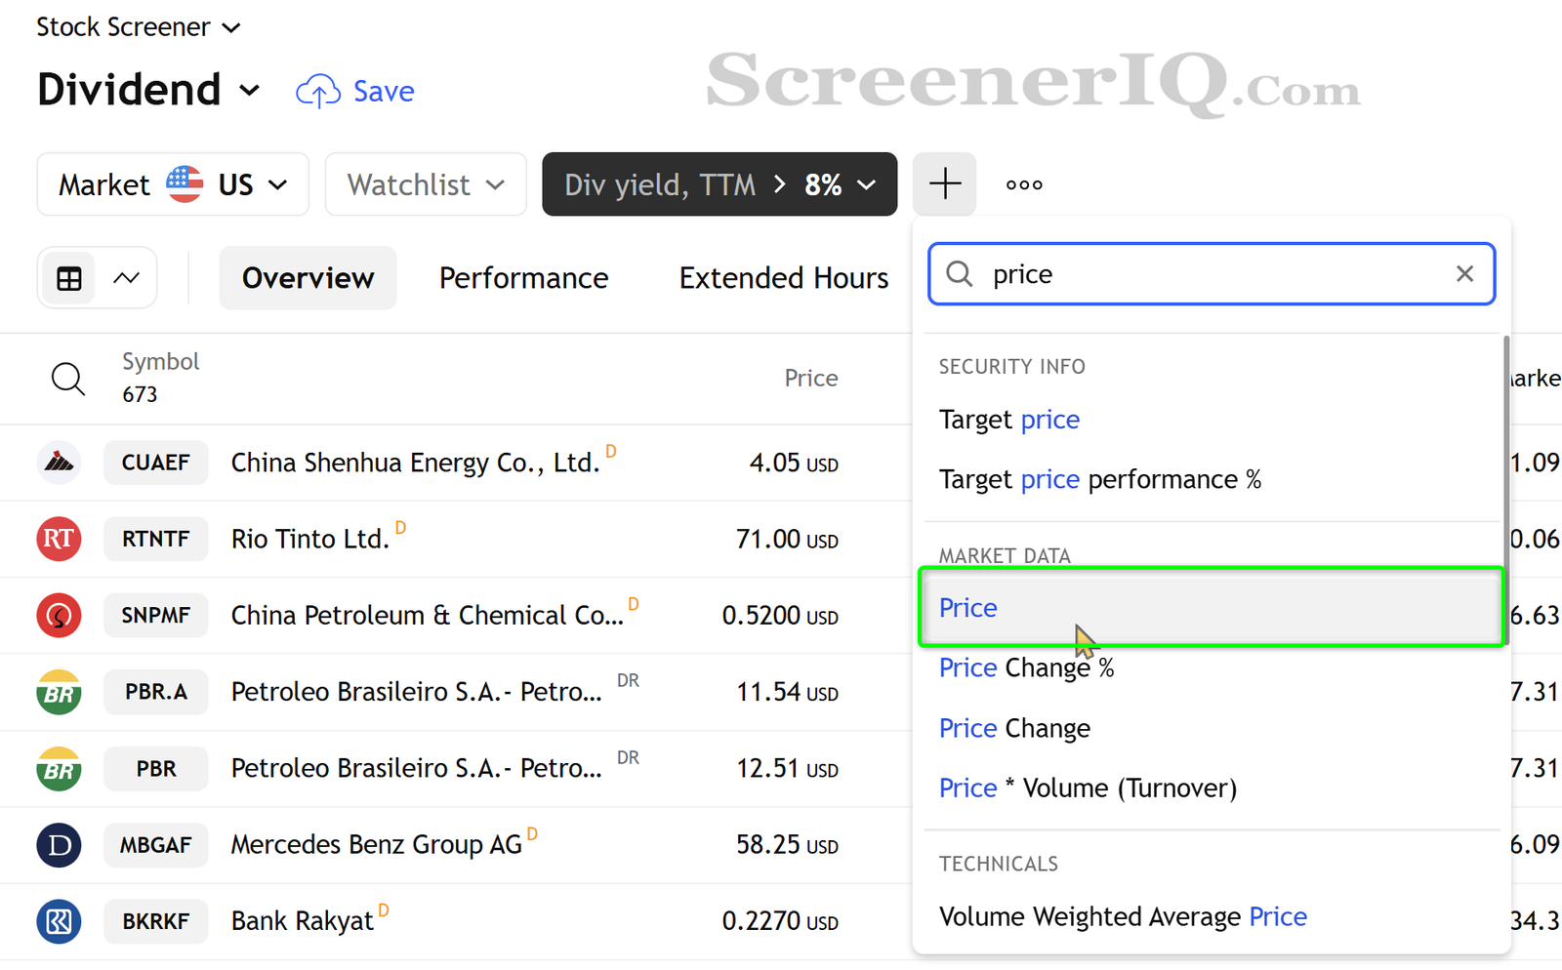Click the cloud upload Save icon
The height and width of the screenshot is (970, 1562).
317,91
